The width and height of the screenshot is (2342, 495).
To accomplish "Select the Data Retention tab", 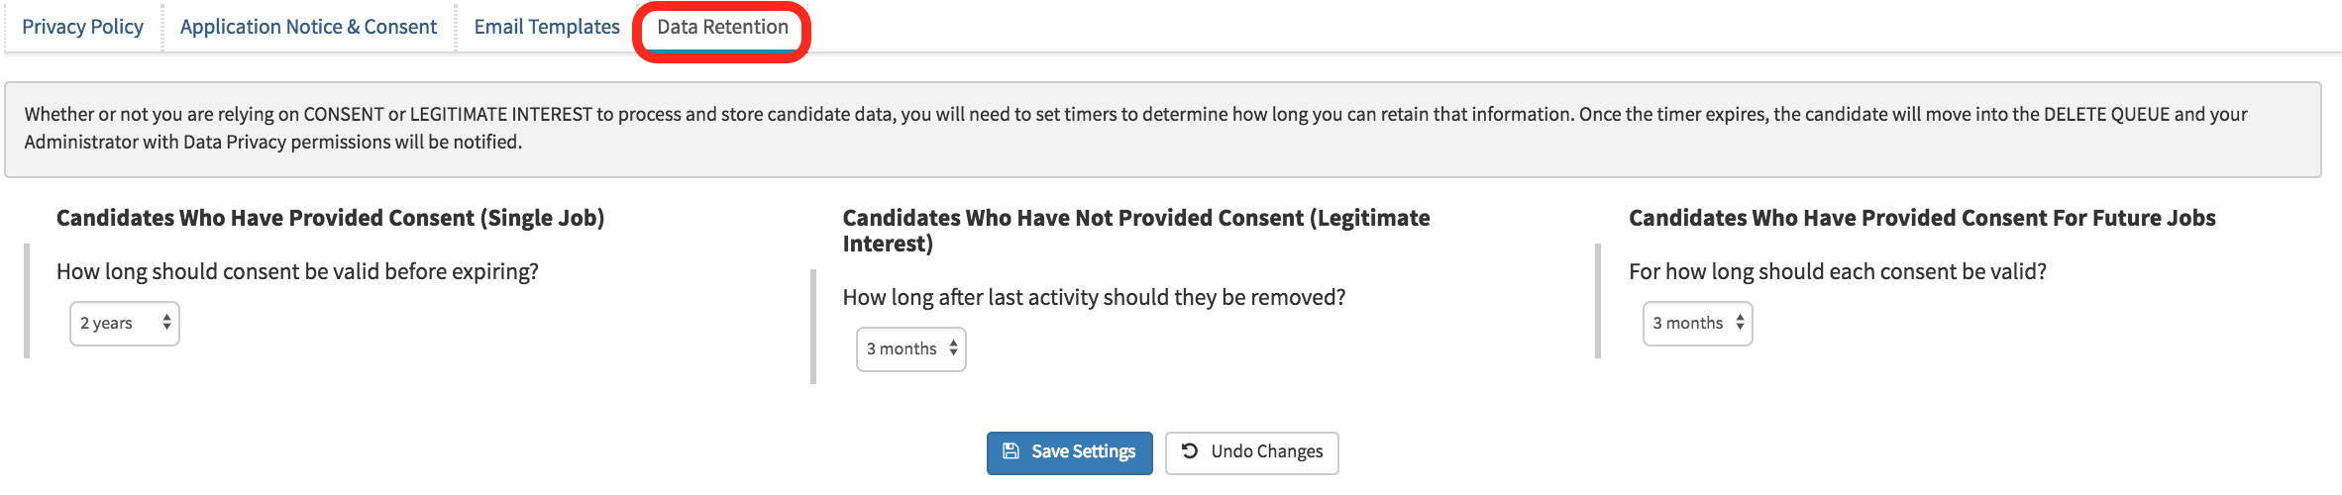I will [722, 27].
